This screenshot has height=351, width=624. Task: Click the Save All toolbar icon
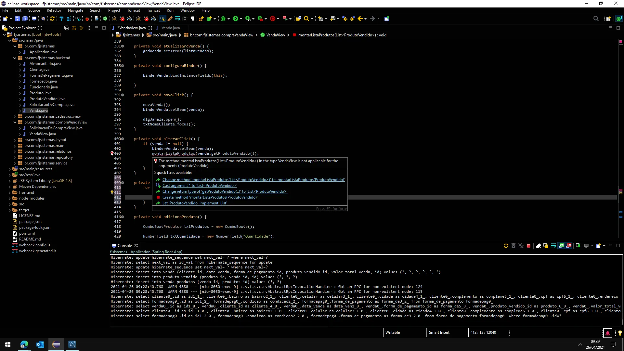click(25, 19)
